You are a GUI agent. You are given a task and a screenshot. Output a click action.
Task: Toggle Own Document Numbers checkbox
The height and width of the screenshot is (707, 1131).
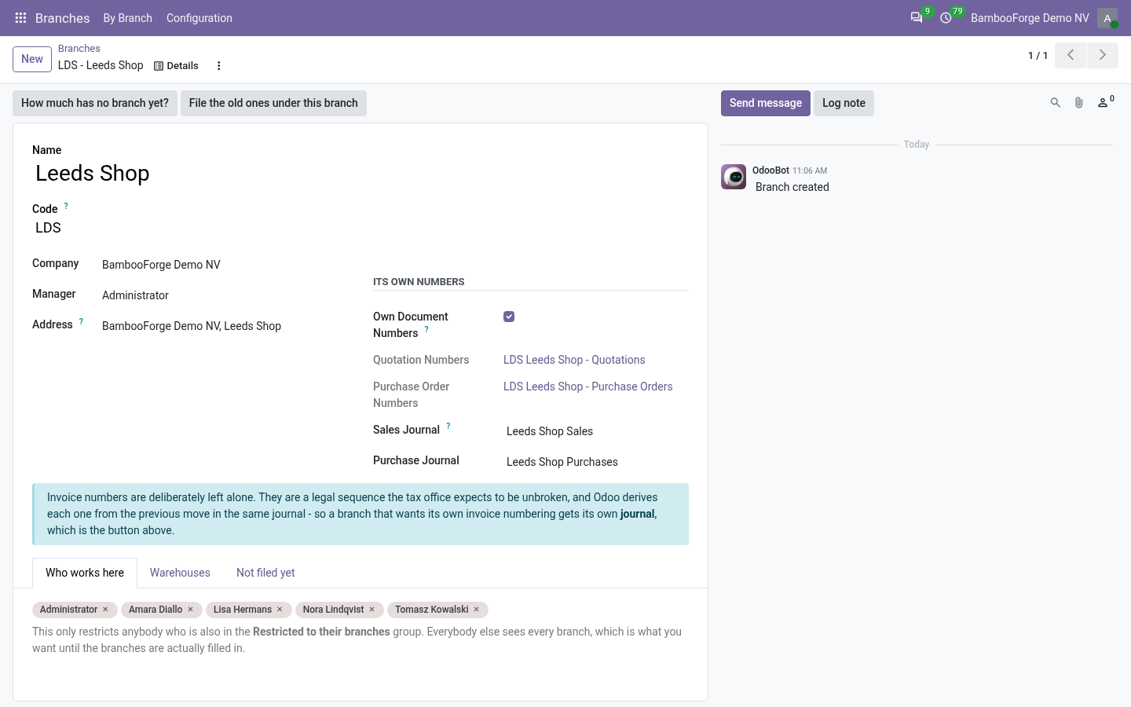tap(509, 317)
